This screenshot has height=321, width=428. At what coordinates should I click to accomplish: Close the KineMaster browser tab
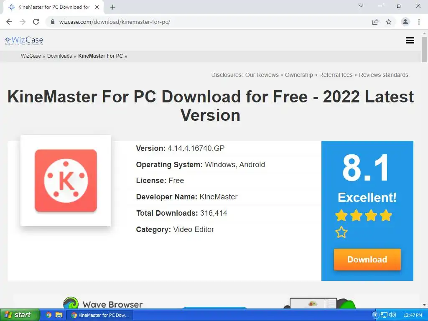97,7
